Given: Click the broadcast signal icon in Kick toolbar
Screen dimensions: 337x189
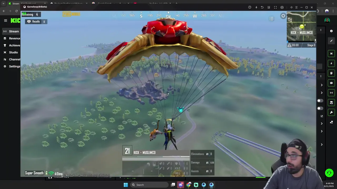Looking at the screenshot, I should 331,93.
